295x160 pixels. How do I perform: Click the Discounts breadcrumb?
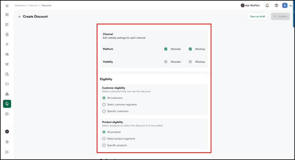(x=47, y=5)
